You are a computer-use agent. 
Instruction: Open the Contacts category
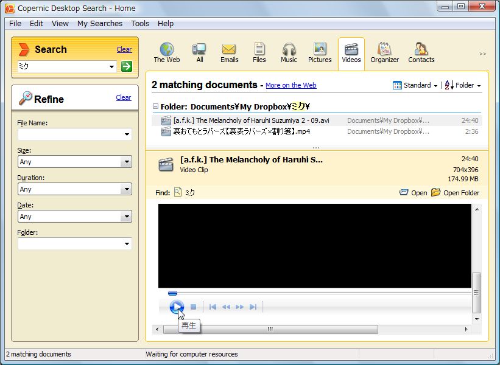click(x=421, y=53)
